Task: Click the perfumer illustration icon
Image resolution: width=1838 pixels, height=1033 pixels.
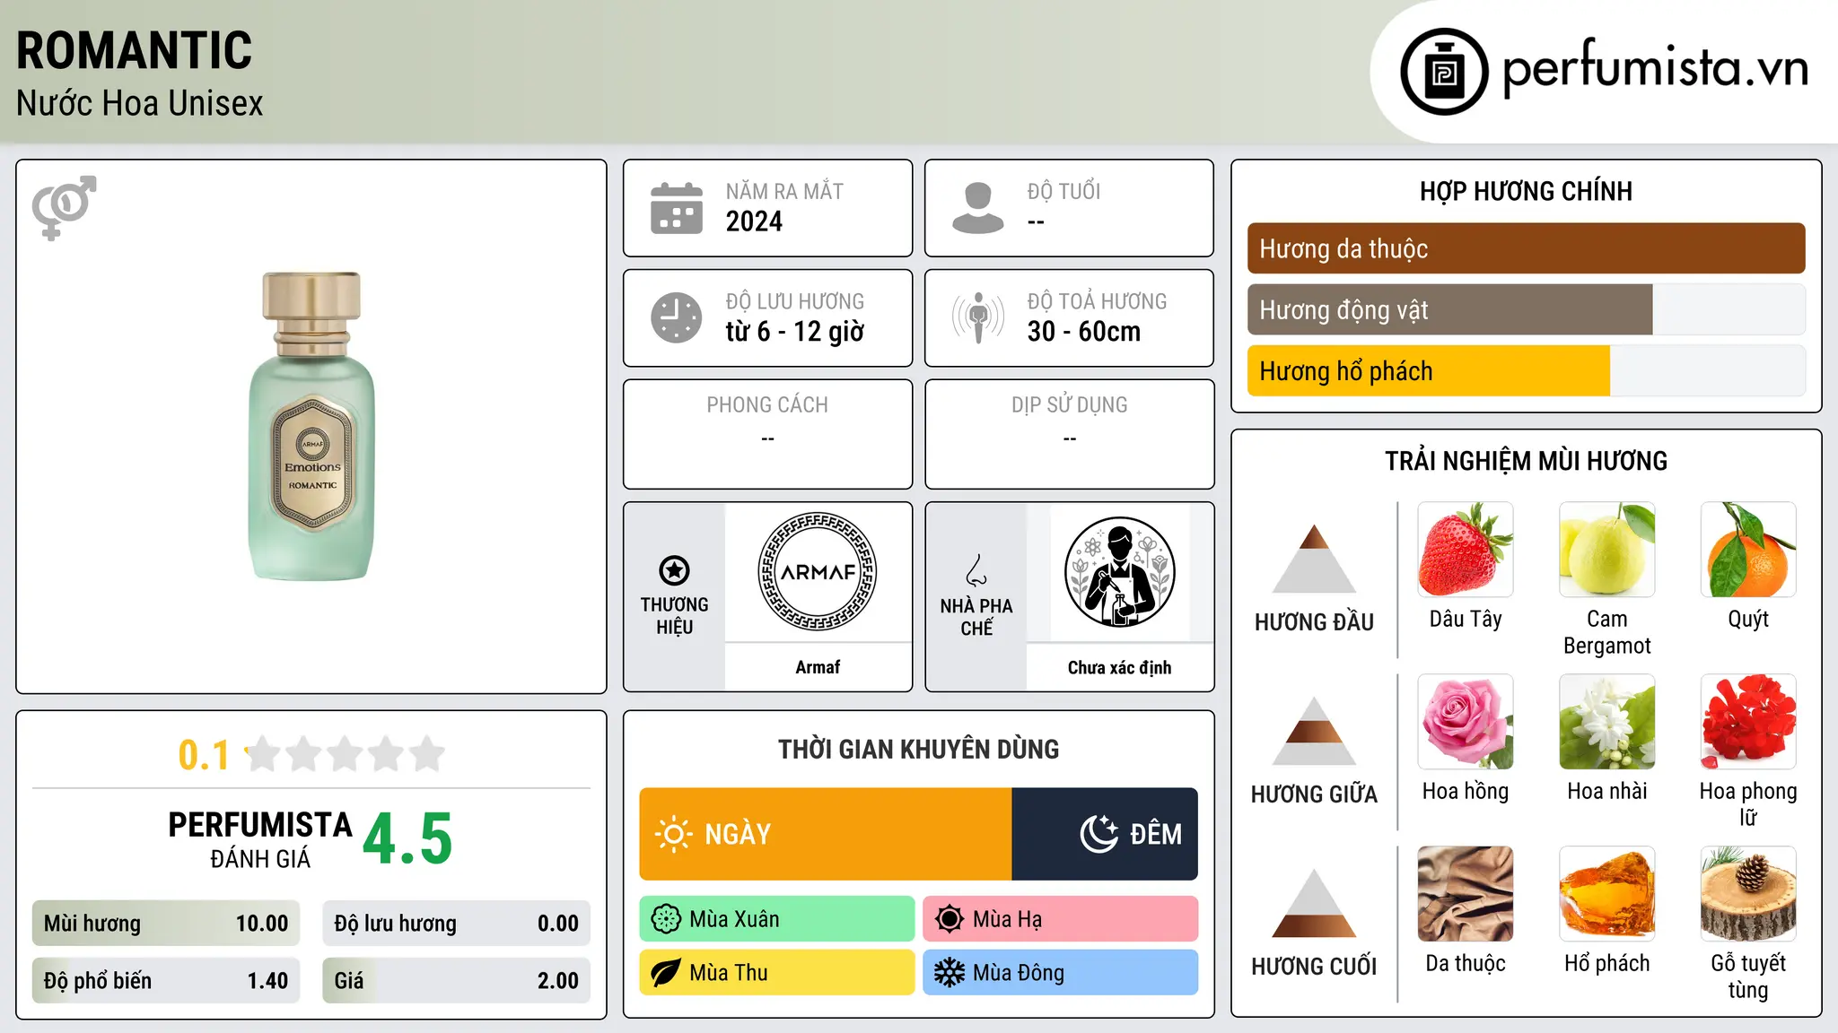Action: (1119, 572)
